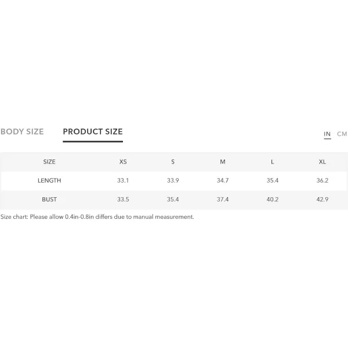Switch to the BODY SIZE tab
Viewport: 348px width, 348px height.
[22, 132]
